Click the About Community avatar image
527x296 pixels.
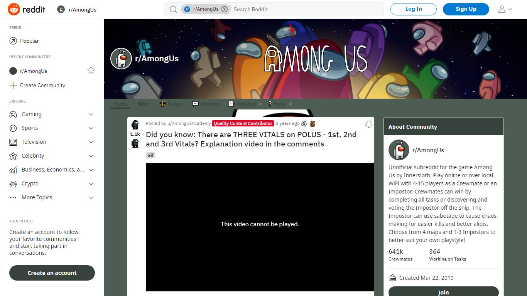[x=399, y=150]
